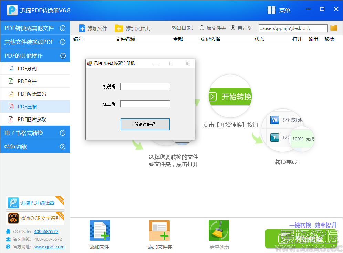The height and width of the screenshot is (253, 343).
Task: Click the 打开 column header
Action: [x=297, y=39]
